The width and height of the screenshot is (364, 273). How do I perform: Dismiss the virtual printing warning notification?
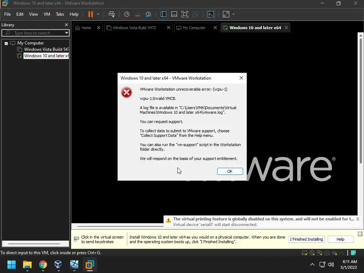point(358,219)
